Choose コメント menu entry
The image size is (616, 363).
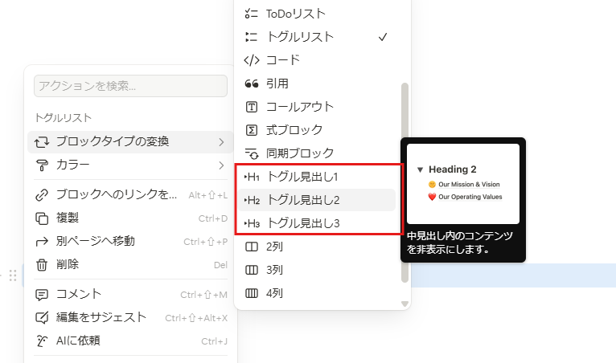point(130,294)
